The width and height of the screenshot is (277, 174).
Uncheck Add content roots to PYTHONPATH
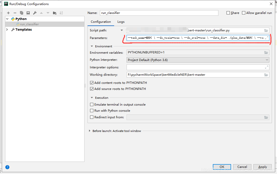click(92, 83)
